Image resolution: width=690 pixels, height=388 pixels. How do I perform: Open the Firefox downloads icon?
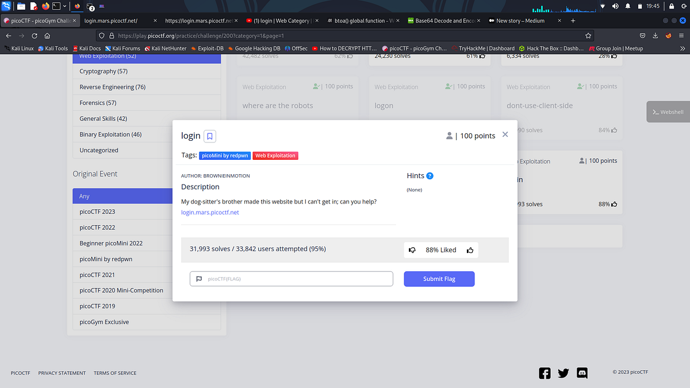pyautogui.click(x=655, y=35)
